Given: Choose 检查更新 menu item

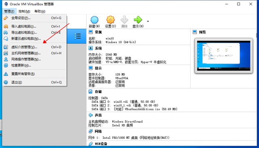Looking at the screenshot, I should (x=34, y=65).
